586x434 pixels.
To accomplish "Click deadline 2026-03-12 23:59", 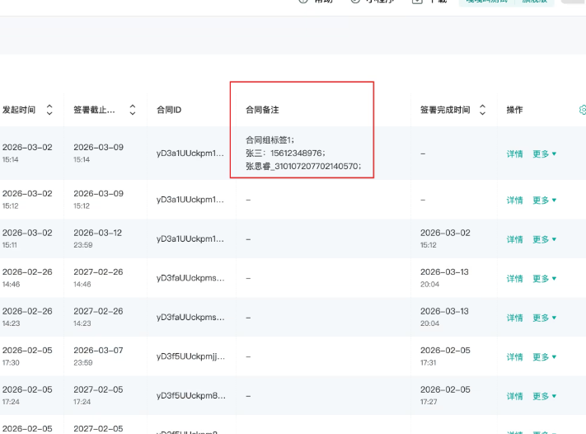I will [x=97, y=238].
